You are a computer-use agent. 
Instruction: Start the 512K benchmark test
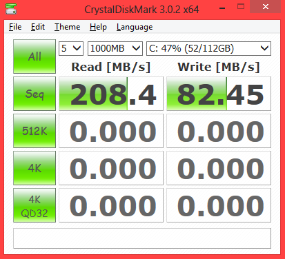[x=35, y=131]
